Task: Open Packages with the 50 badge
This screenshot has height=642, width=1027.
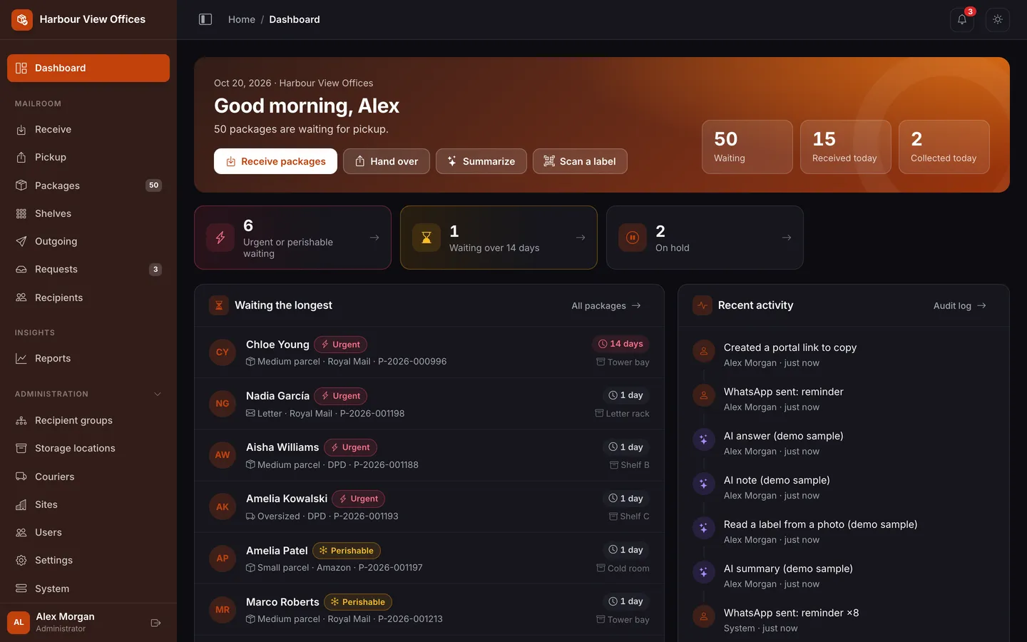Action: pyautogui.click(x=88, y=185)
